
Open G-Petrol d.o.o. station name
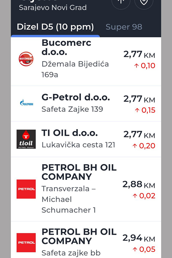(x=76, y=97)
